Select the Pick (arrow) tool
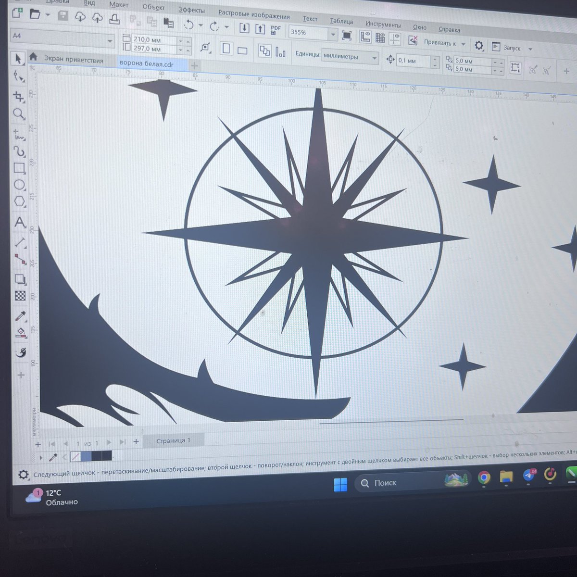This screenshot has height=577, width=577. (x=18, y=59)
